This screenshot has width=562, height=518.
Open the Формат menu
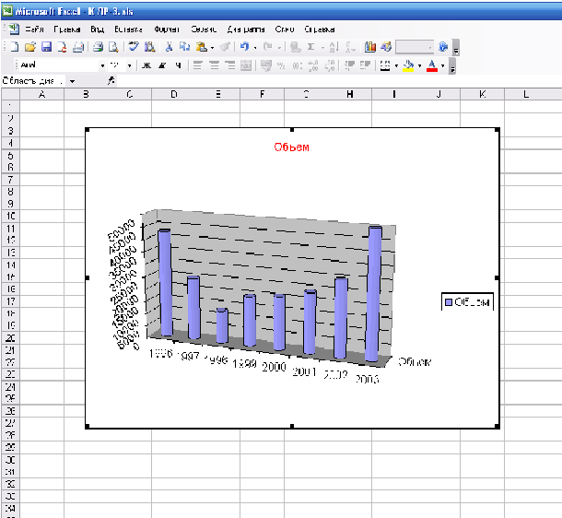(x=167, y=29)
